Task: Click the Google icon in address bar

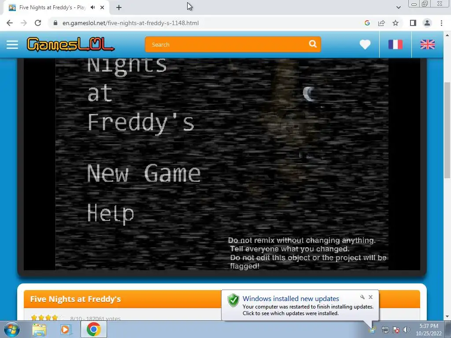Action: (367, 23)
